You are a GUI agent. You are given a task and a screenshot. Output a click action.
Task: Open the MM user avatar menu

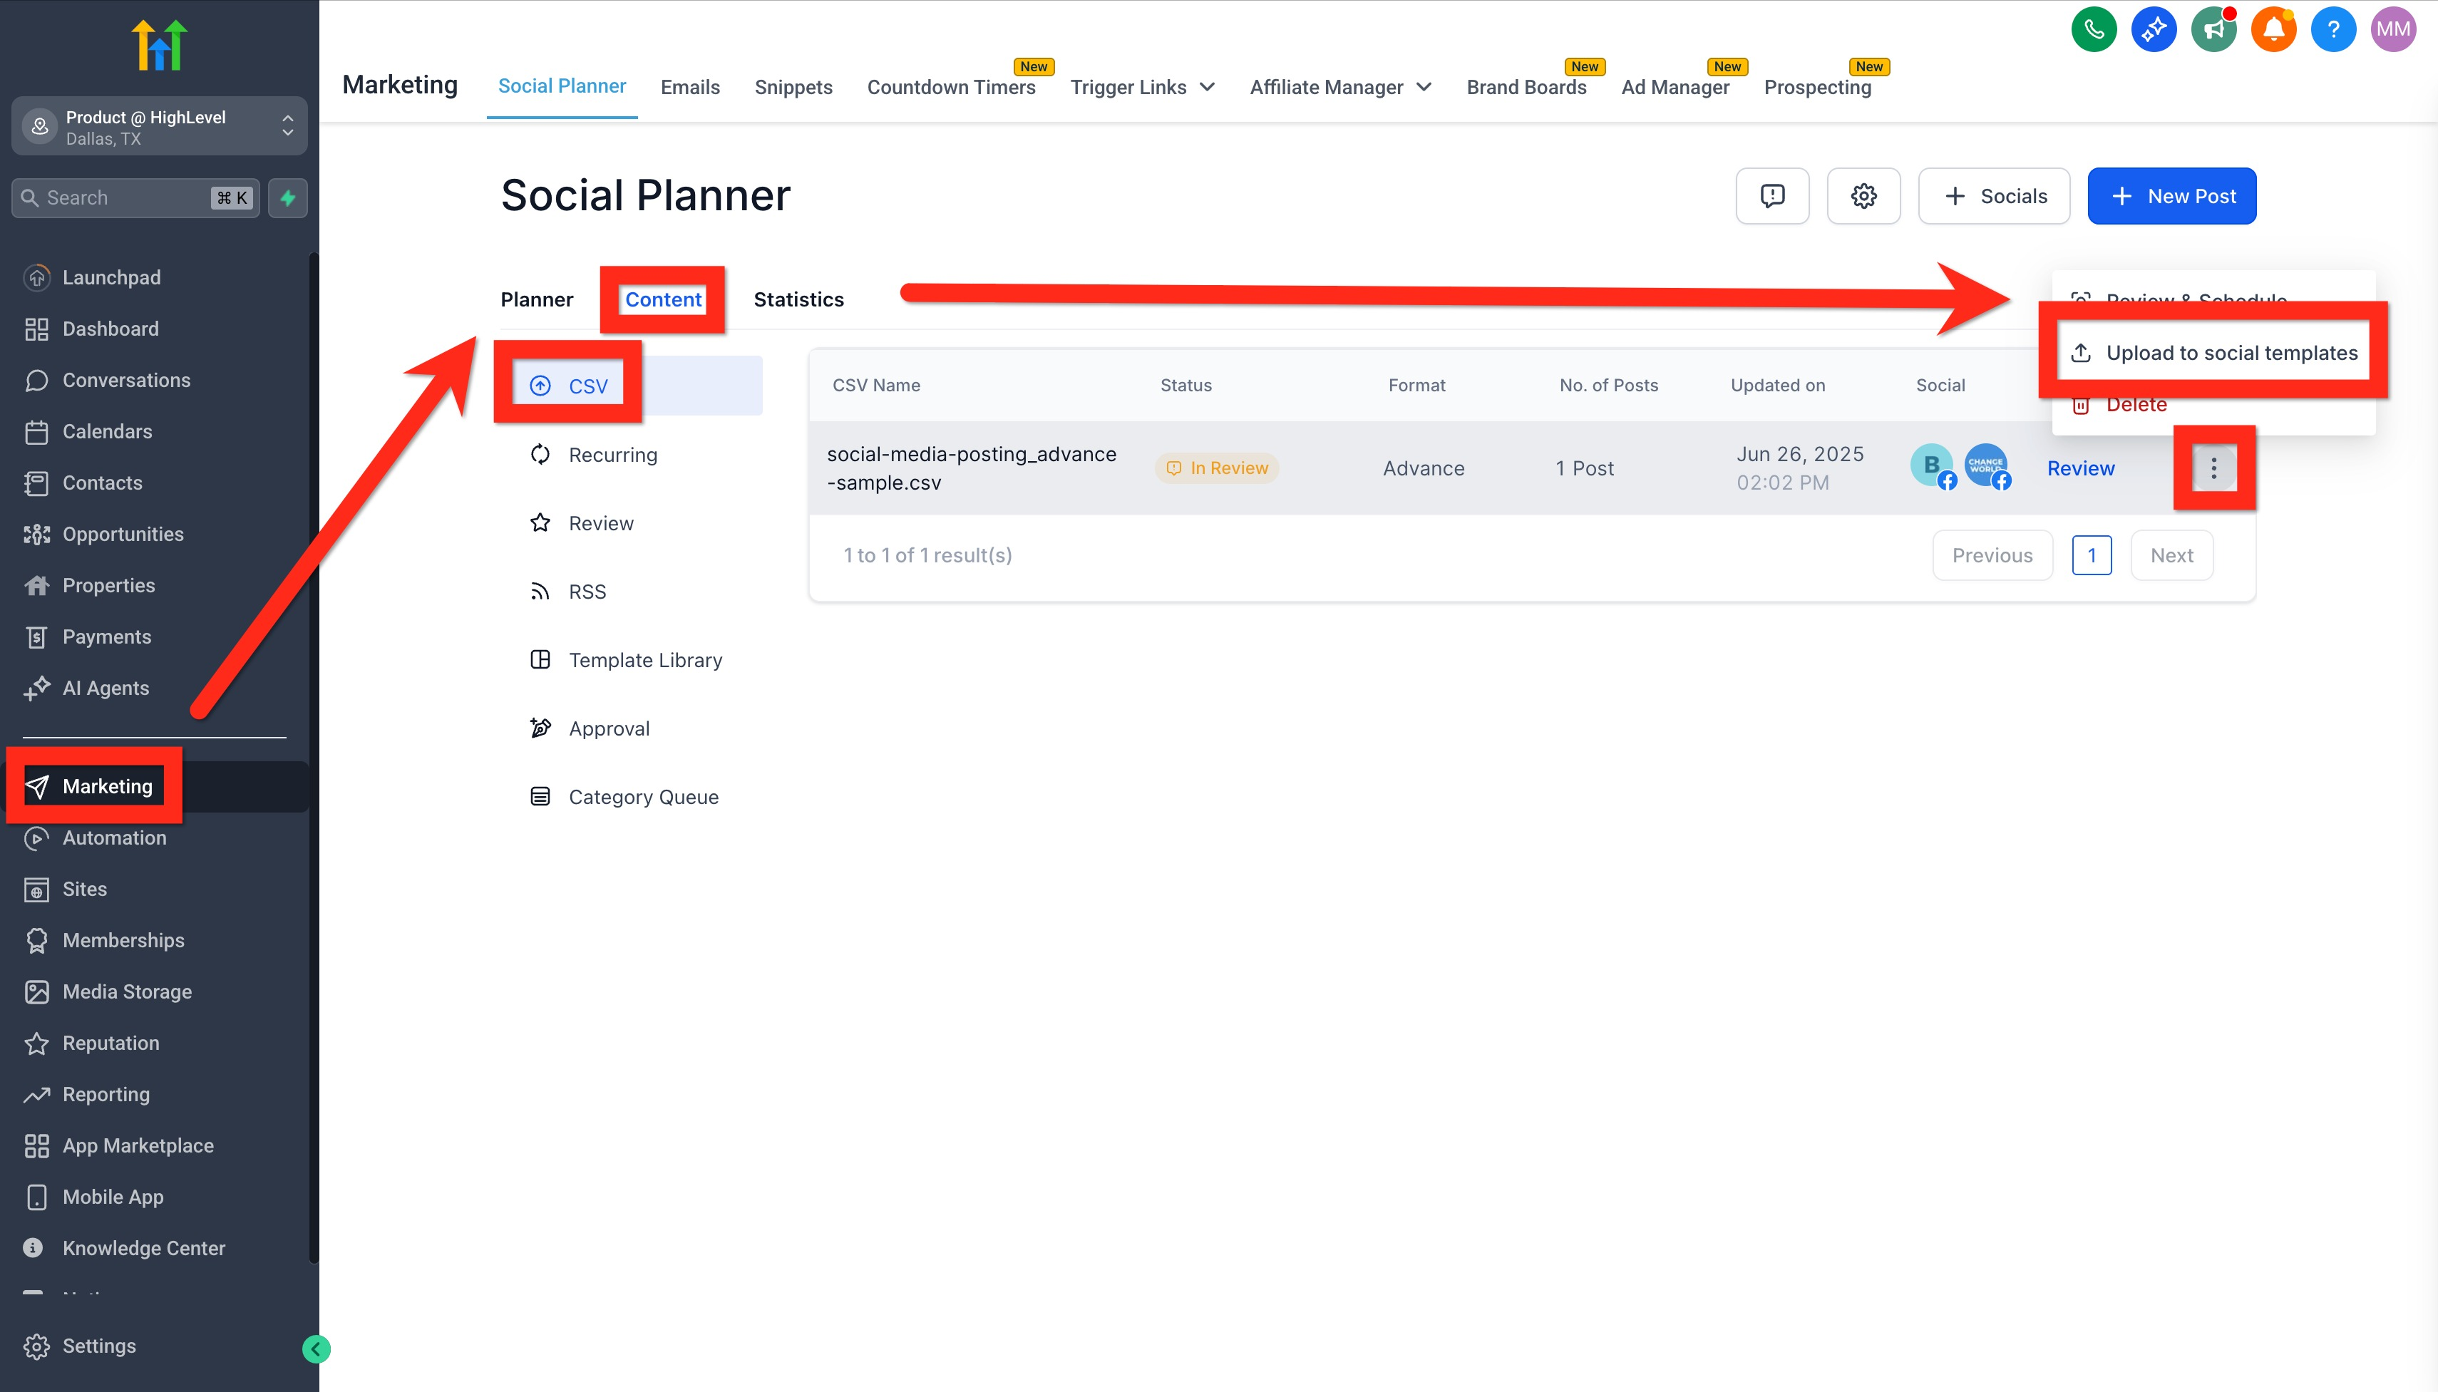point(2392,30)
